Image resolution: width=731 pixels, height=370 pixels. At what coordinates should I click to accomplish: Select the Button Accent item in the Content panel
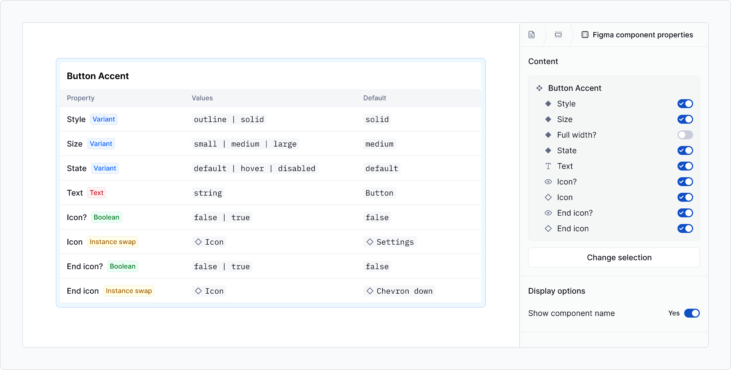click(x=574, y=88)
